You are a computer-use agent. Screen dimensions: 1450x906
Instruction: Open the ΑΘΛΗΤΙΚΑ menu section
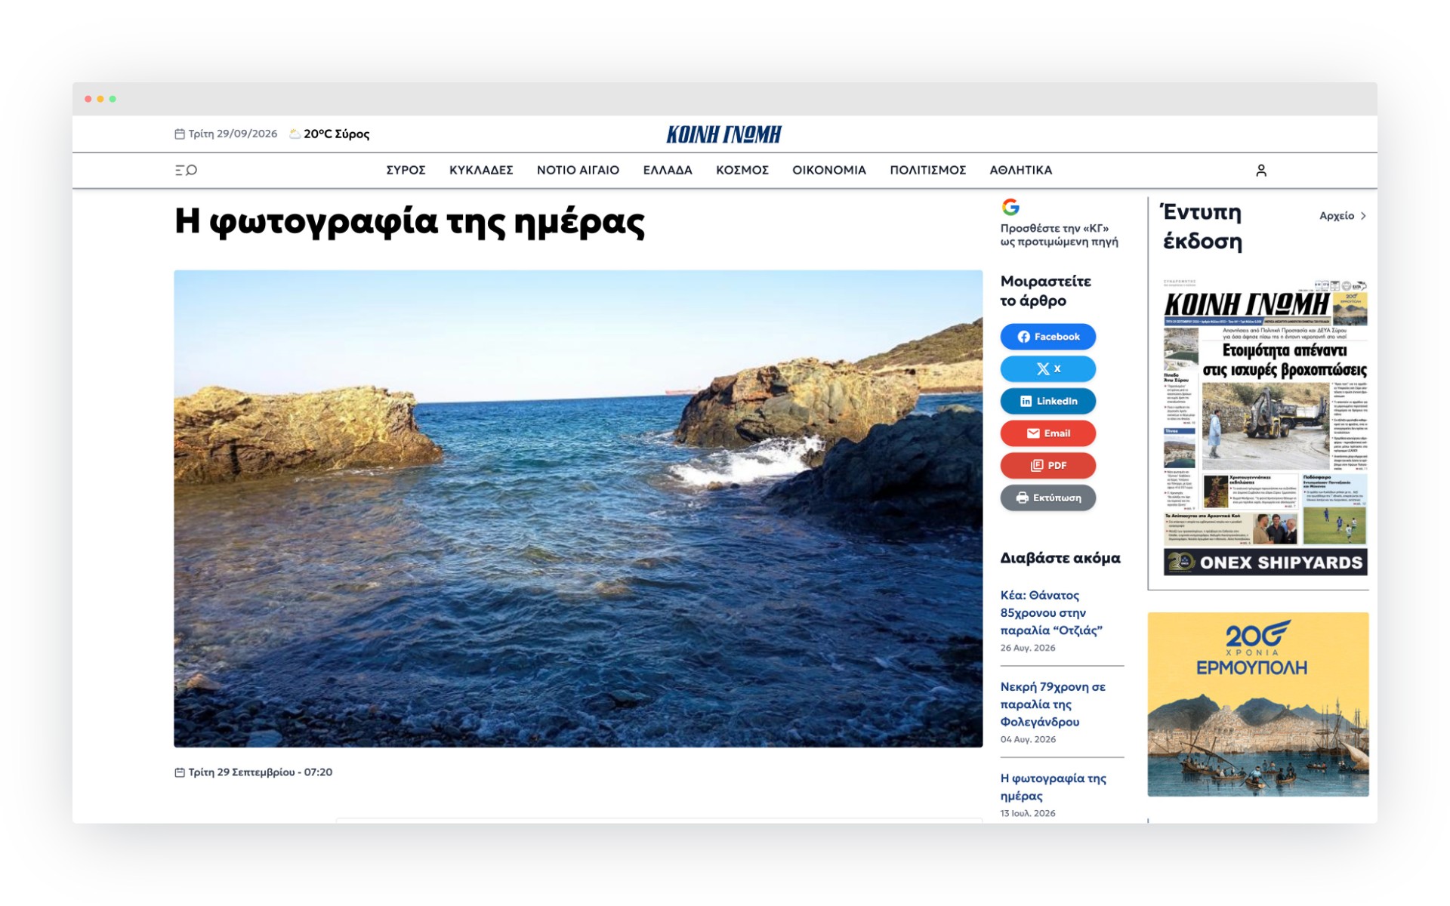click(1020, 171)
